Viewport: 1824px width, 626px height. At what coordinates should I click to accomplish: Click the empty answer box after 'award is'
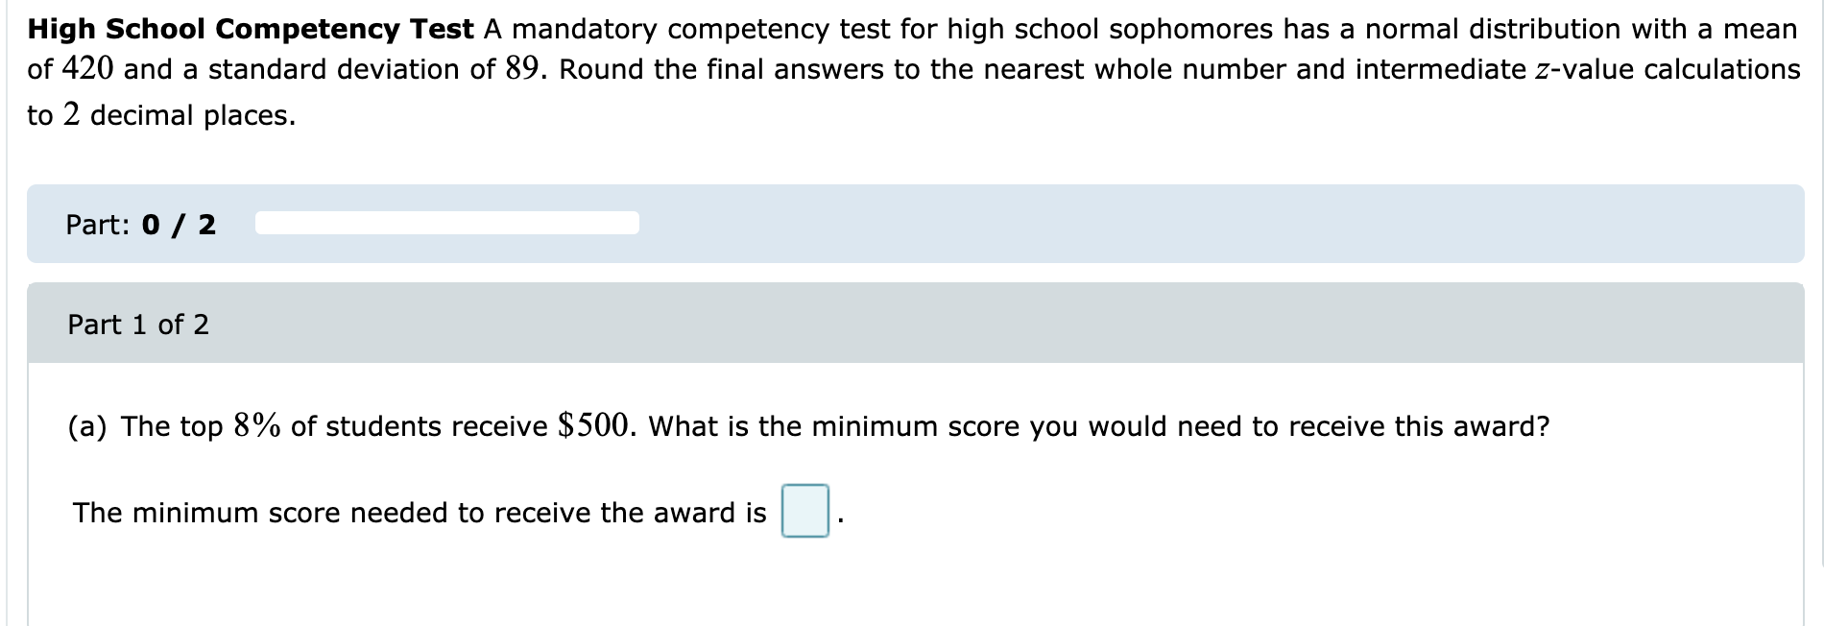click(806, 512)
